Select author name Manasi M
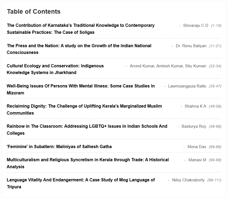The image size is (228, 198). click(x=197, y=160)
